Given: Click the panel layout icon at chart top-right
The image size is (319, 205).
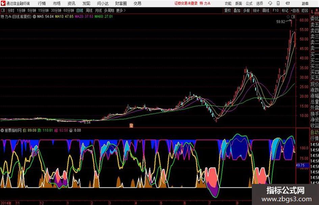Looking at the screenshot, I should click(293, 17).
